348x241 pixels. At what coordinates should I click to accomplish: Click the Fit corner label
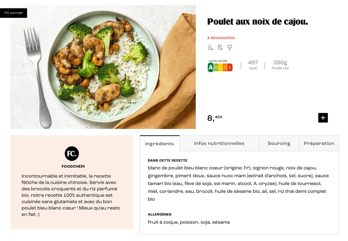pyautogui.click(x=14, y=13)
